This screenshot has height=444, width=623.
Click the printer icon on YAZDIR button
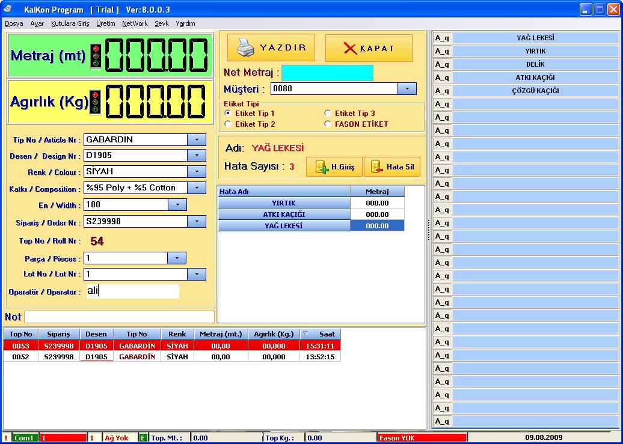tap(246, 48)
